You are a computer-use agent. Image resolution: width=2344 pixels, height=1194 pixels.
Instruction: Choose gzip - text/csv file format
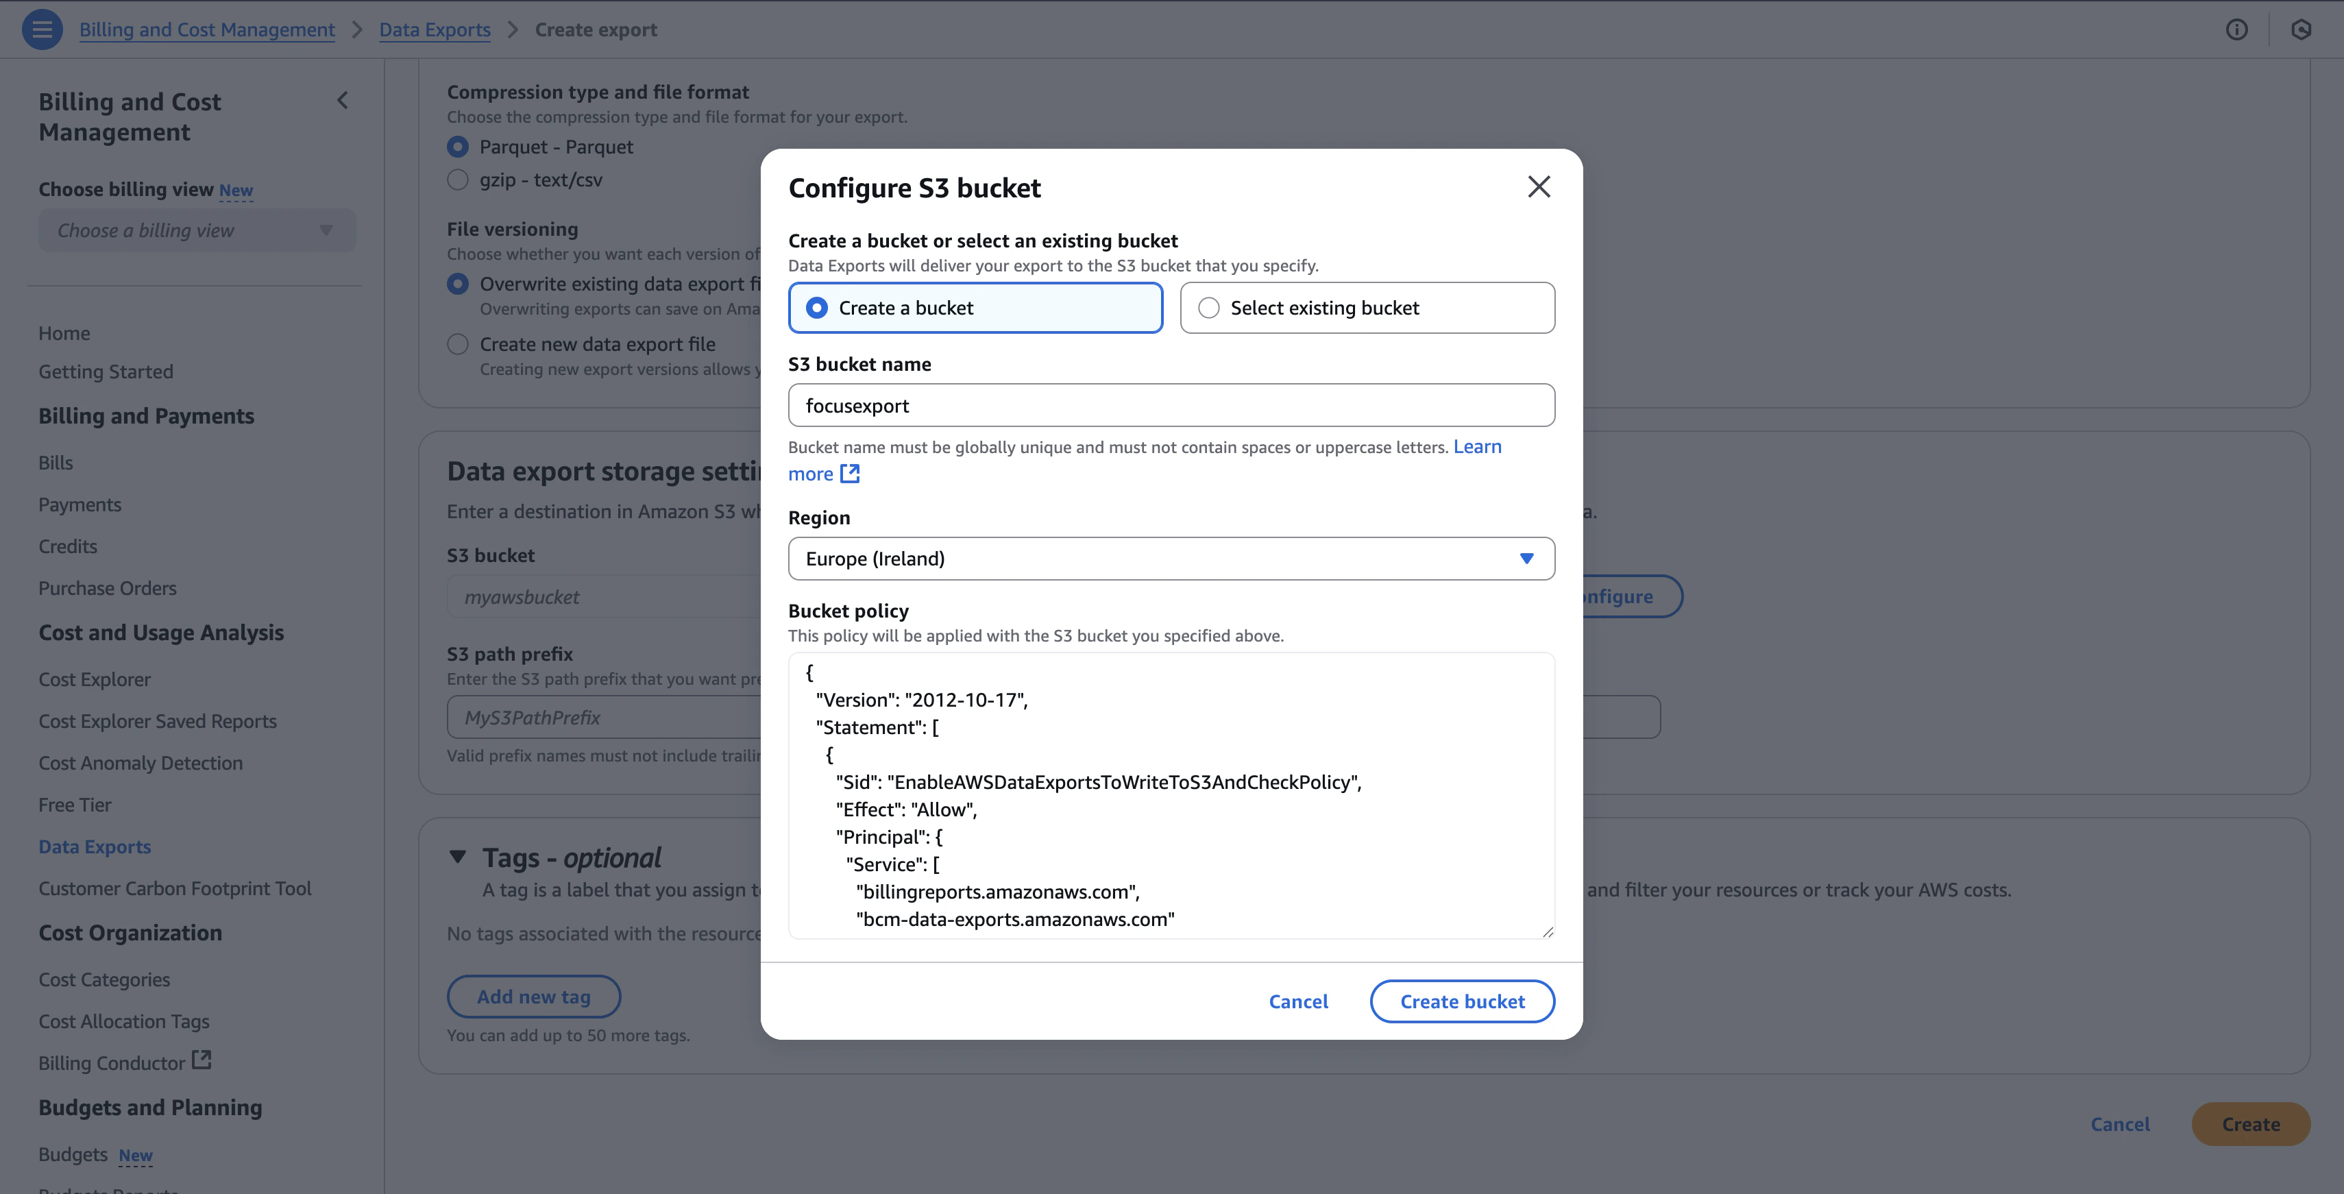pos(458,180)
